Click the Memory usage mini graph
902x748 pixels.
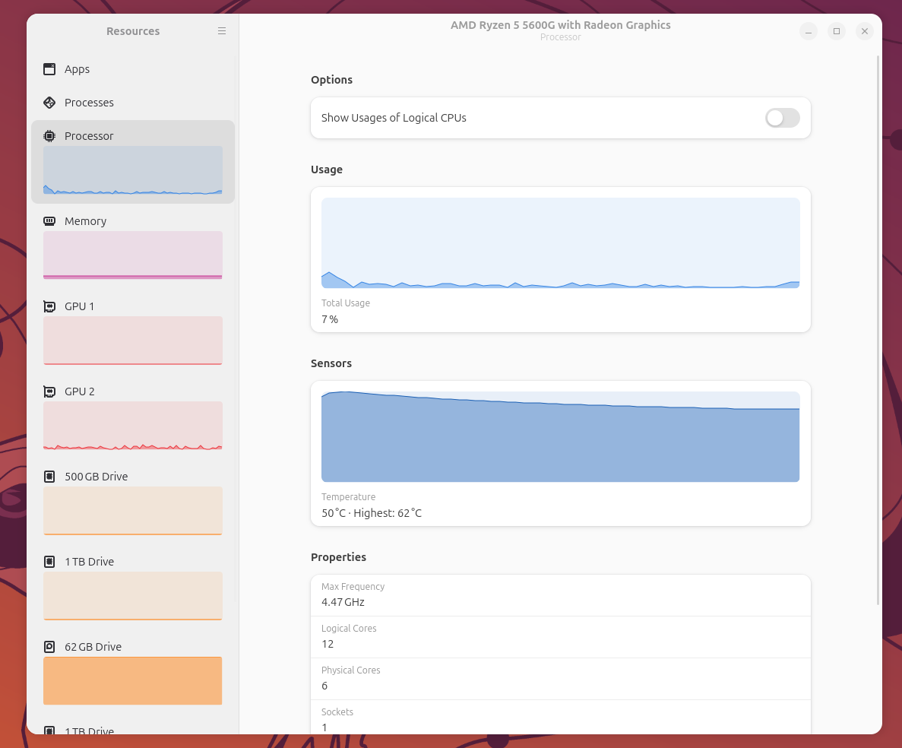(133, 255)
